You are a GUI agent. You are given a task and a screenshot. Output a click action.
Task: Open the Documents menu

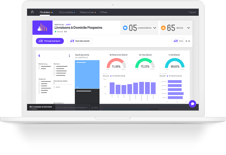[66, 12]
